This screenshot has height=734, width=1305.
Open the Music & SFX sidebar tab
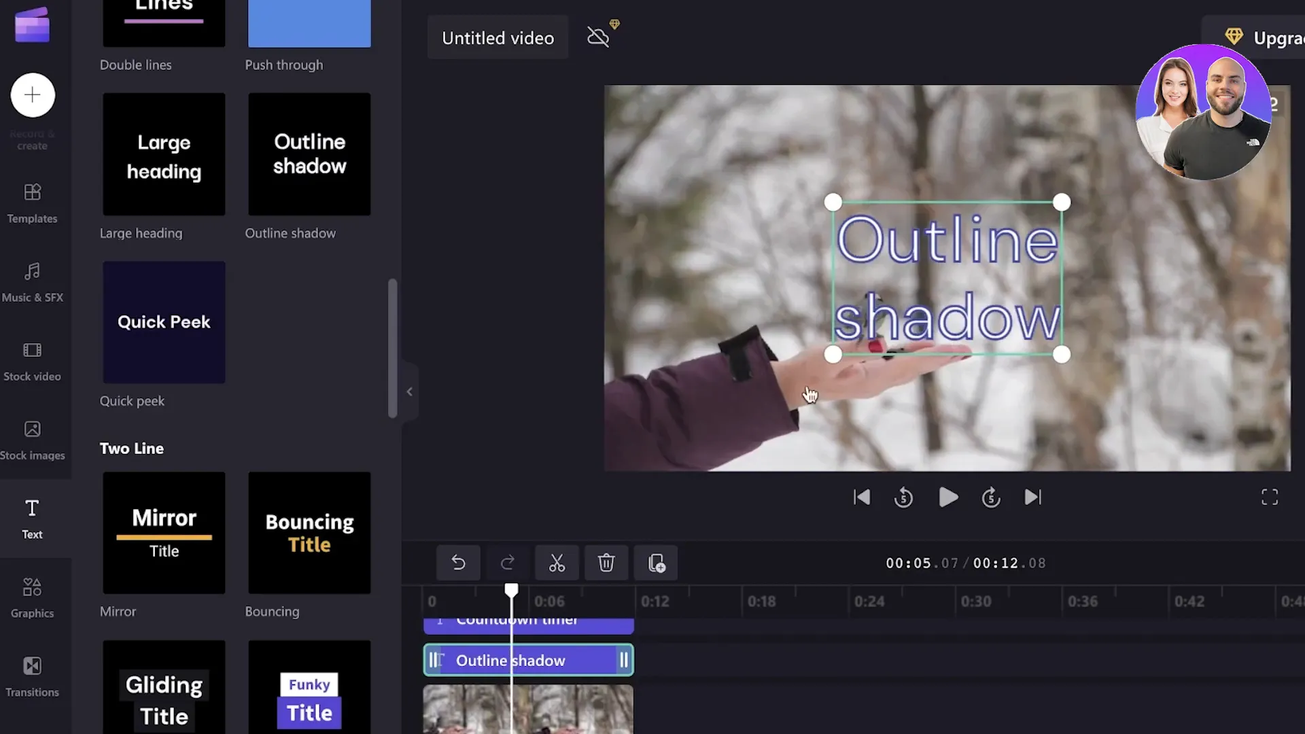tap(32, 282)
